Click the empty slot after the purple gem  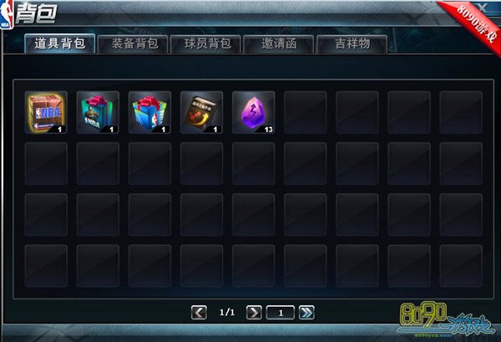click(305, 112)
